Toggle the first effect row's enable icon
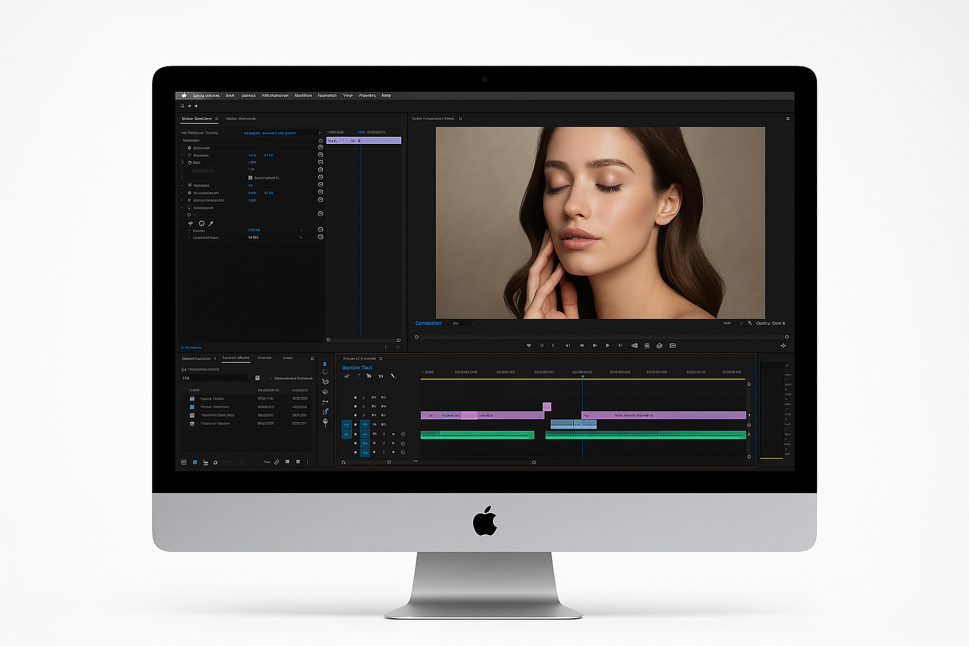Screen dimensions: 969x646 (189, 148)
